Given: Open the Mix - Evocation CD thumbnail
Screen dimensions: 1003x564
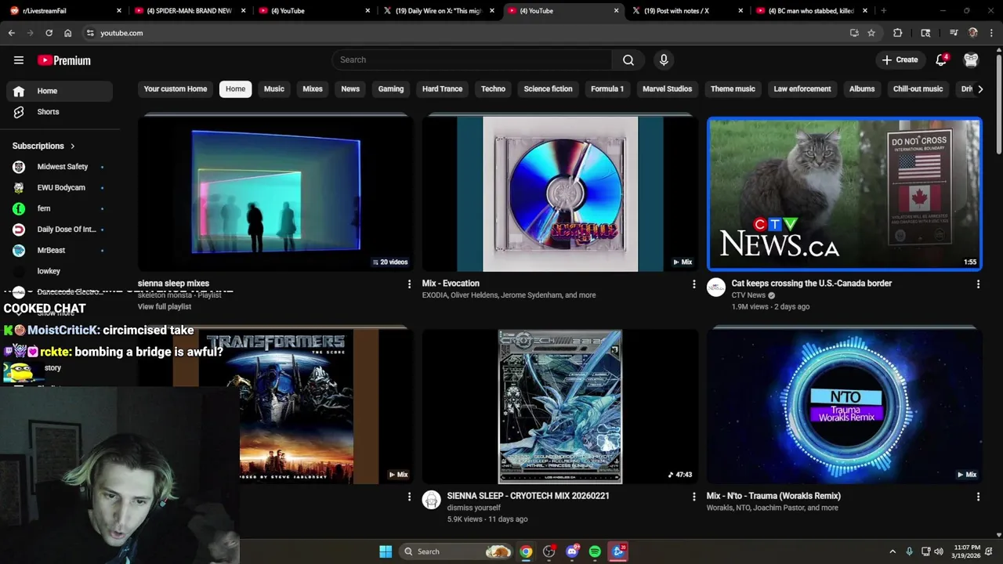Looking at the screenshot, I should (560, 193).
